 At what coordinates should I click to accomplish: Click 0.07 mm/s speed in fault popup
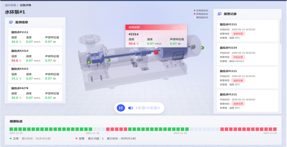(x=154, y=44)
